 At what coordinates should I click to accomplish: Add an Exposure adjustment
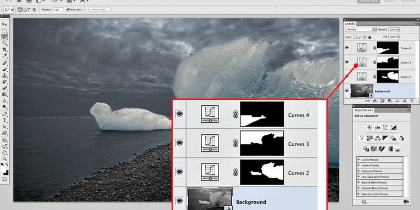click(x=394, y=127)
